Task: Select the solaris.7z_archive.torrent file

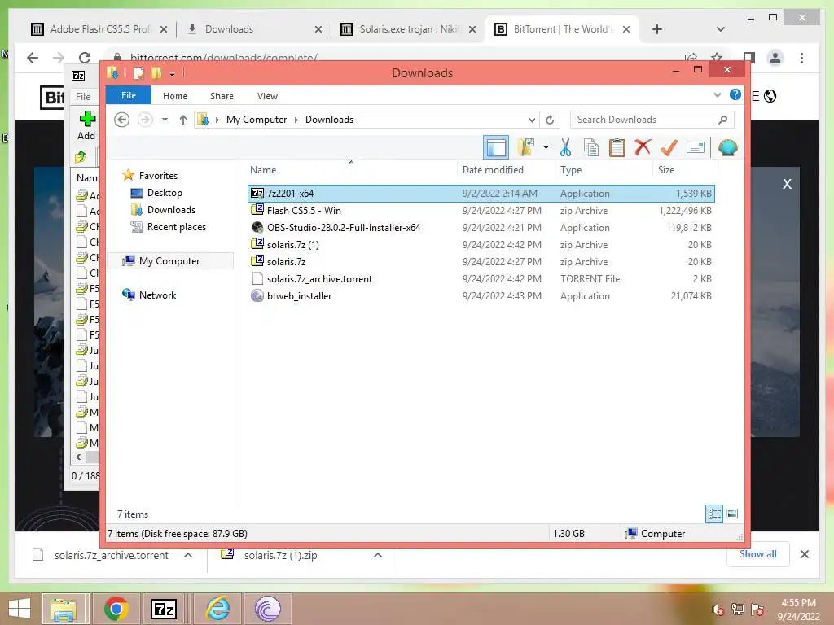Action: tap(481, 278)
